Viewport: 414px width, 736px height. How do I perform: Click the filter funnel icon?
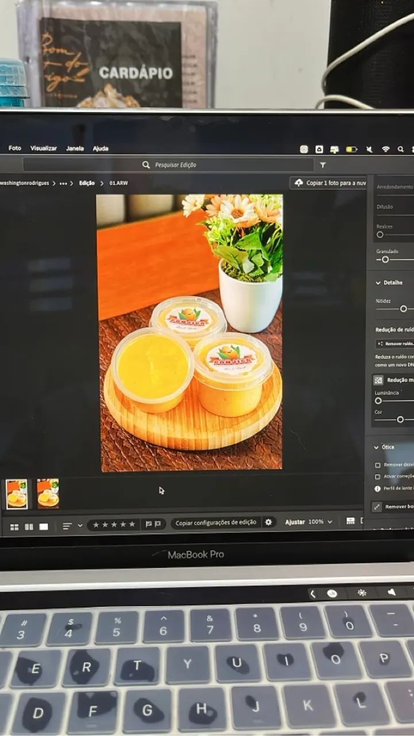pos(323,165)
